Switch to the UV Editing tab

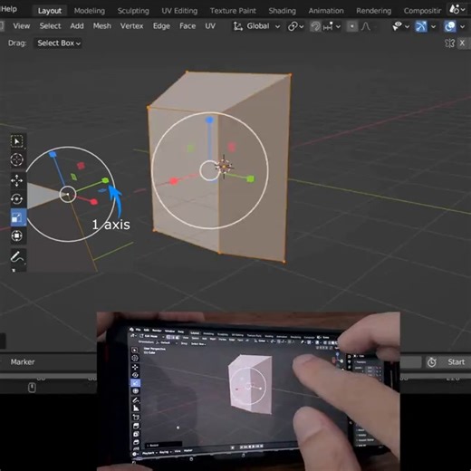[x=179, y=11]
